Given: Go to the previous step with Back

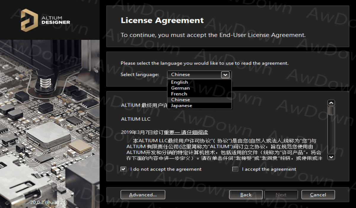Looking at the screenshot, I should pyautogui.click(x=246, y=195).
